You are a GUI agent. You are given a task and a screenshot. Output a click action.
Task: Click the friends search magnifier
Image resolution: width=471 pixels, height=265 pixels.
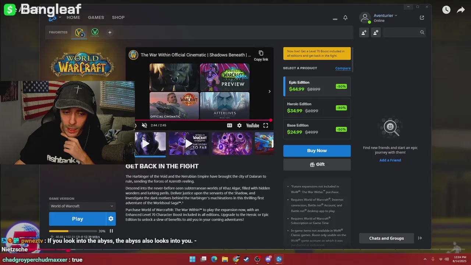pos(422,32)
